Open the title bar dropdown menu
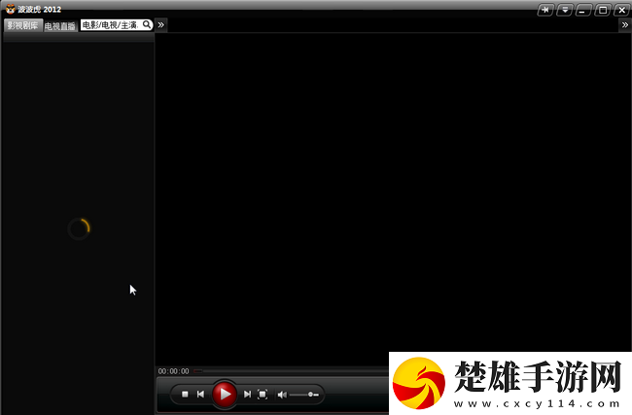This screenshot has height=415, width=632. [x=565, y=10]
